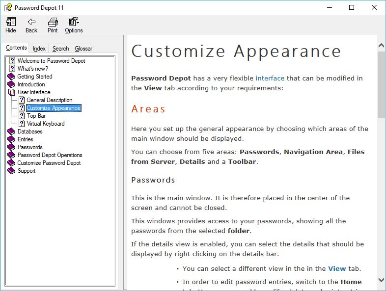
Task: Click the page icon beside Welcome to Password Depot
Action: (12, 61)
